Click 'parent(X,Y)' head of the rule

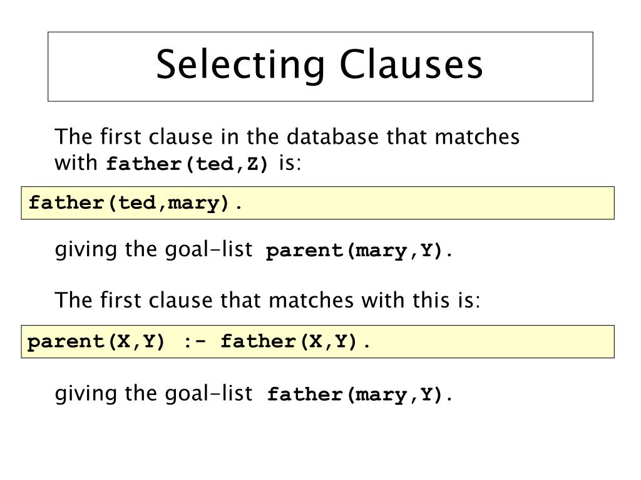click(96, 342)
